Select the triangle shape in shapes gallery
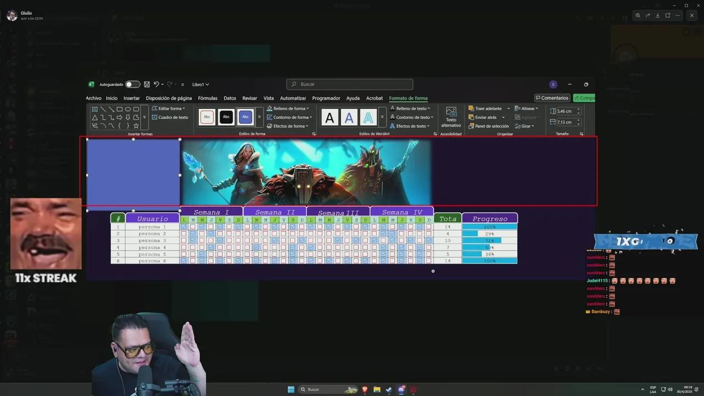The image size is (704, 396). (x=95, y=117)
